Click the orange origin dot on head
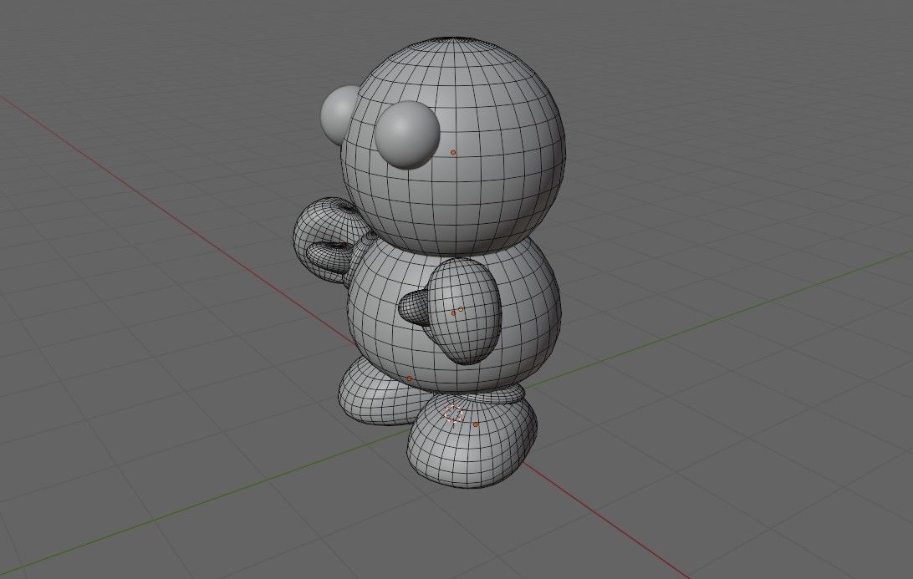 (x=454, y=152)
